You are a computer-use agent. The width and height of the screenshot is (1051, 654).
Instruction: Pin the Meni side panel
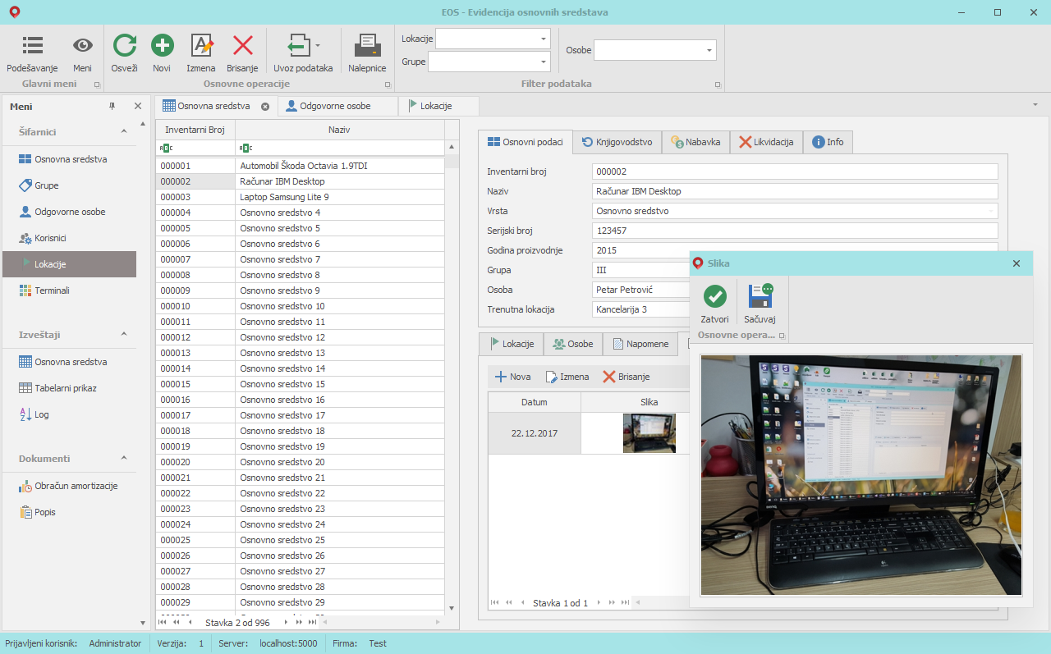[x=112, y=107]
